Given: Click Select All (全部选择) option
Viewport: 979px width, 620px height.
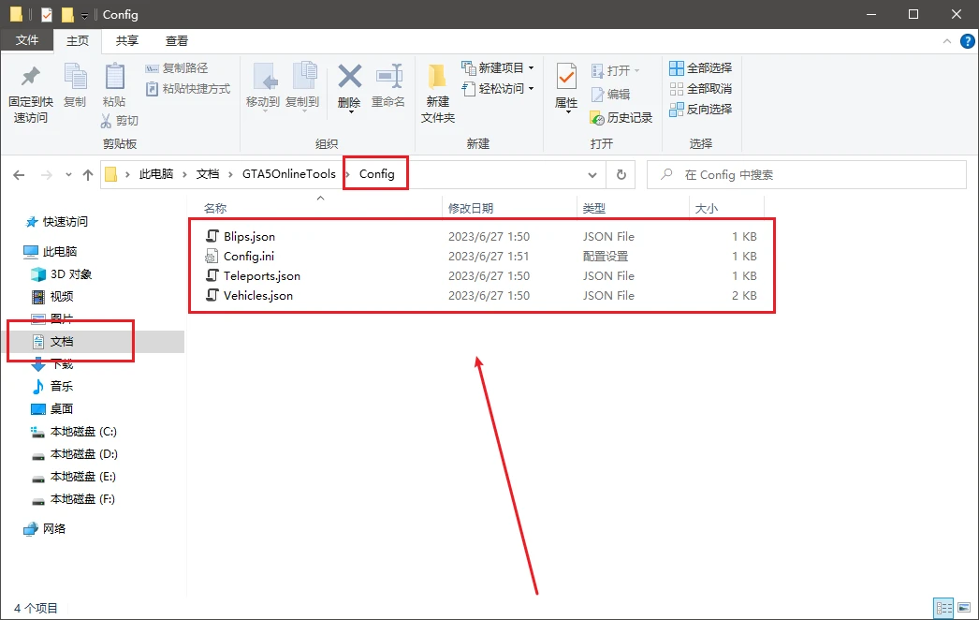Looking at the screenshot, I should (701, 68).
